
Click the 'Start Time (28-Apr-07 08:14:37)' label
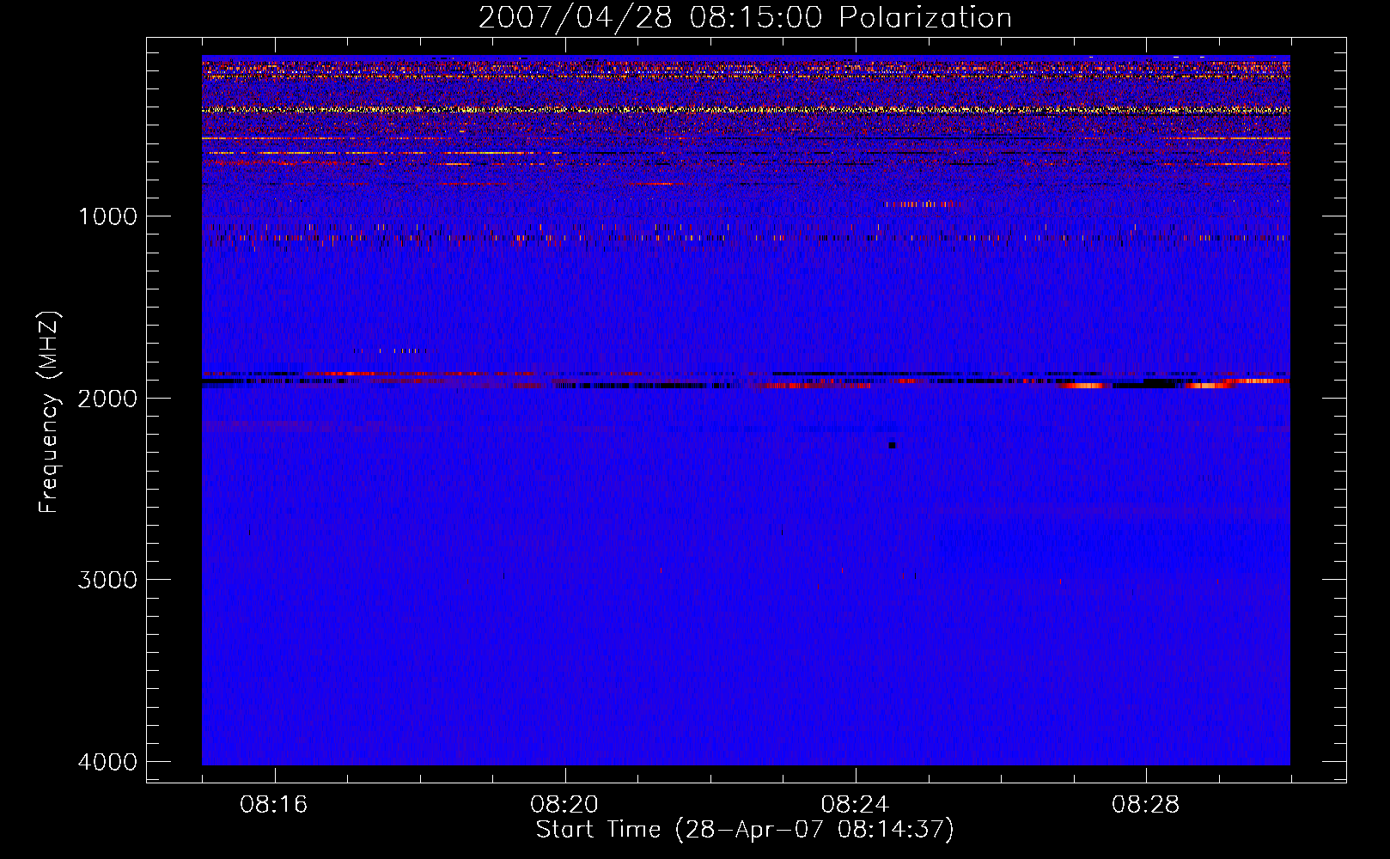pyautogui.click(x=745, y=830)
